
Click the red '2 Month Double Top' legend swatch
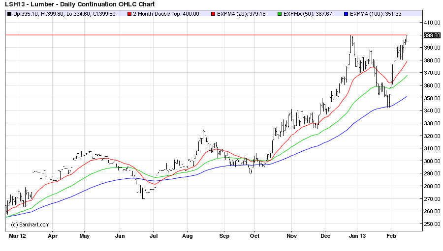pyautogui.click(x=129, y=14)
